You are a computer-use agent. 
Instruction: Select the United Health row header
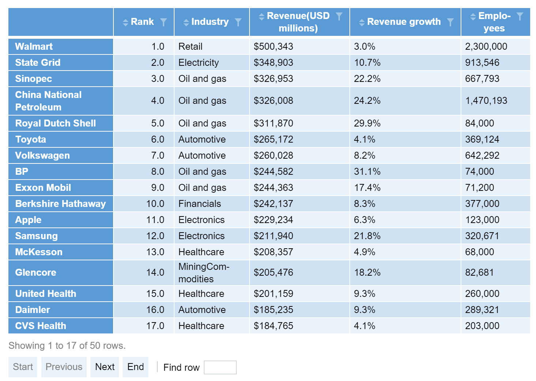61,294
